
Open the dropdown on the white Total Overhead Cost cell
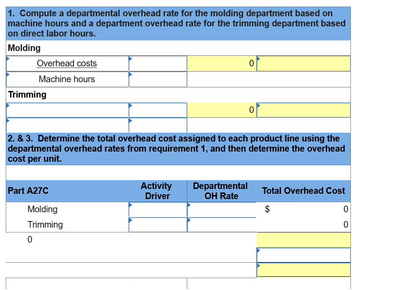(x=259, y=250)
